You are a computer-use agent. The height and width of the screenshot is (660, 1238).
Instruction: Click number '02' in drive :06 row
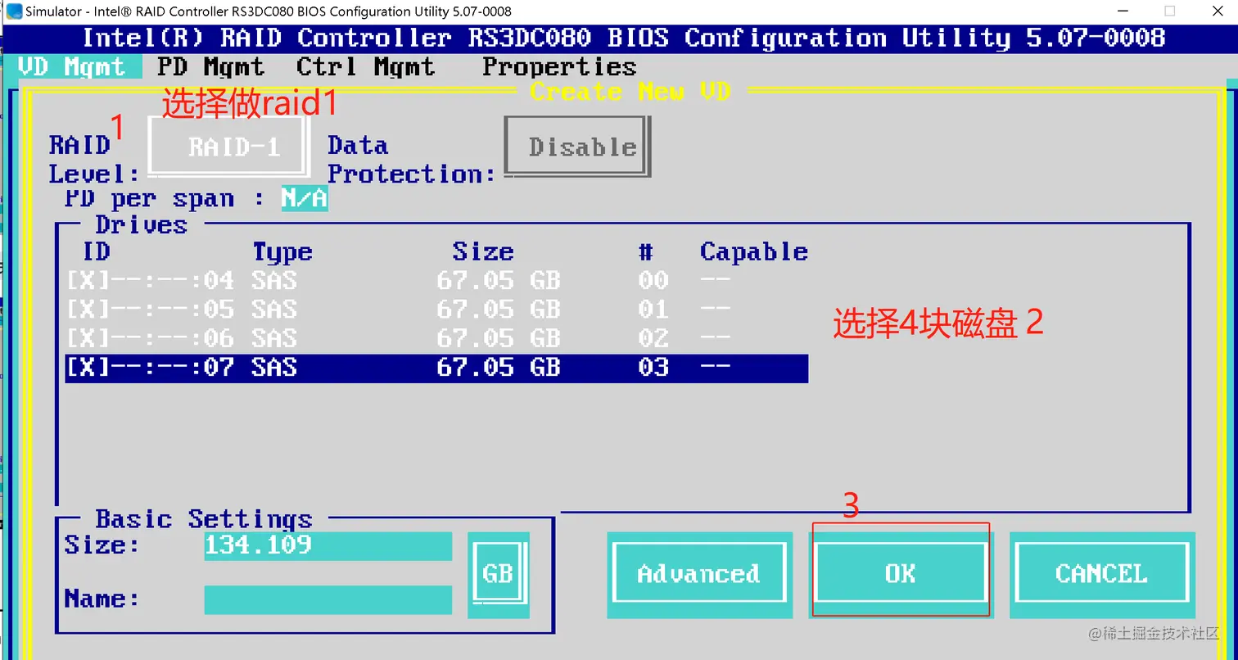[x=653, y=338]
